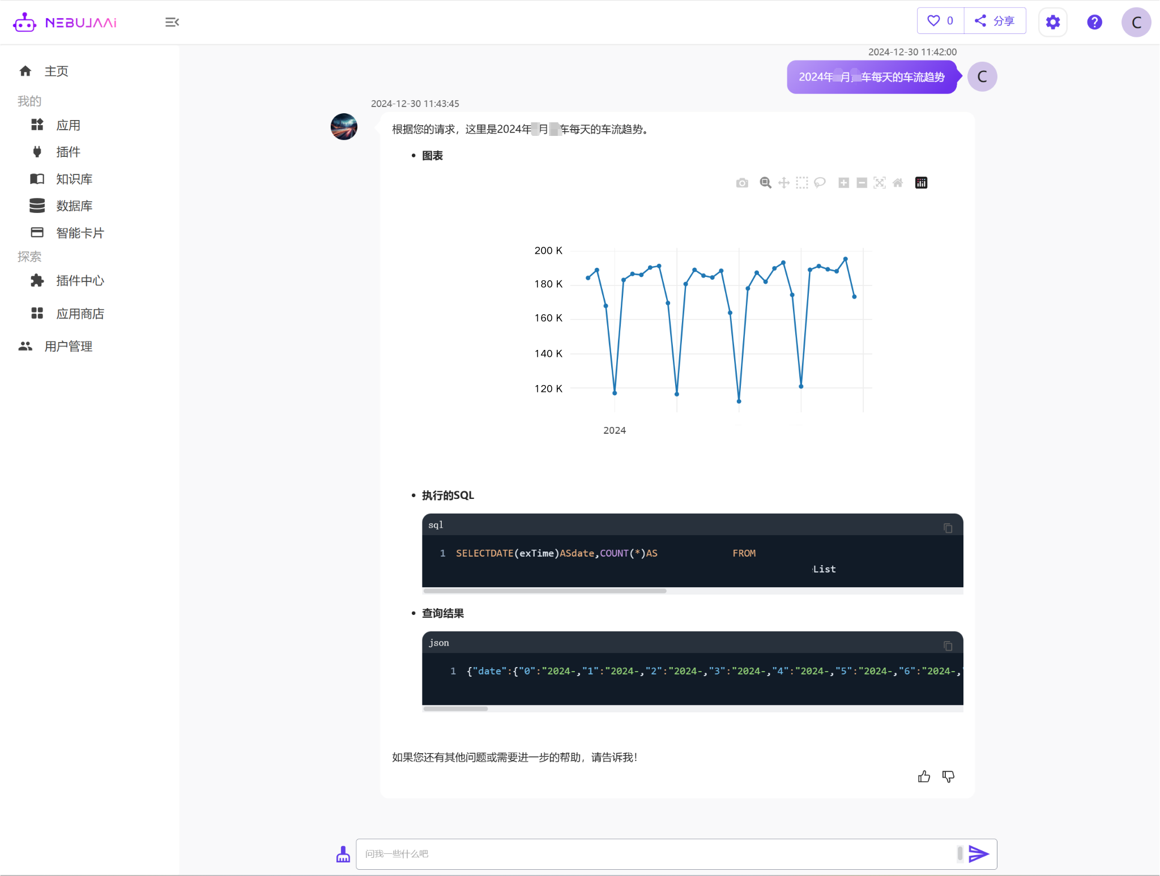Choose the lasso select chart tool
1160x876 pixels.
[820, 183]
